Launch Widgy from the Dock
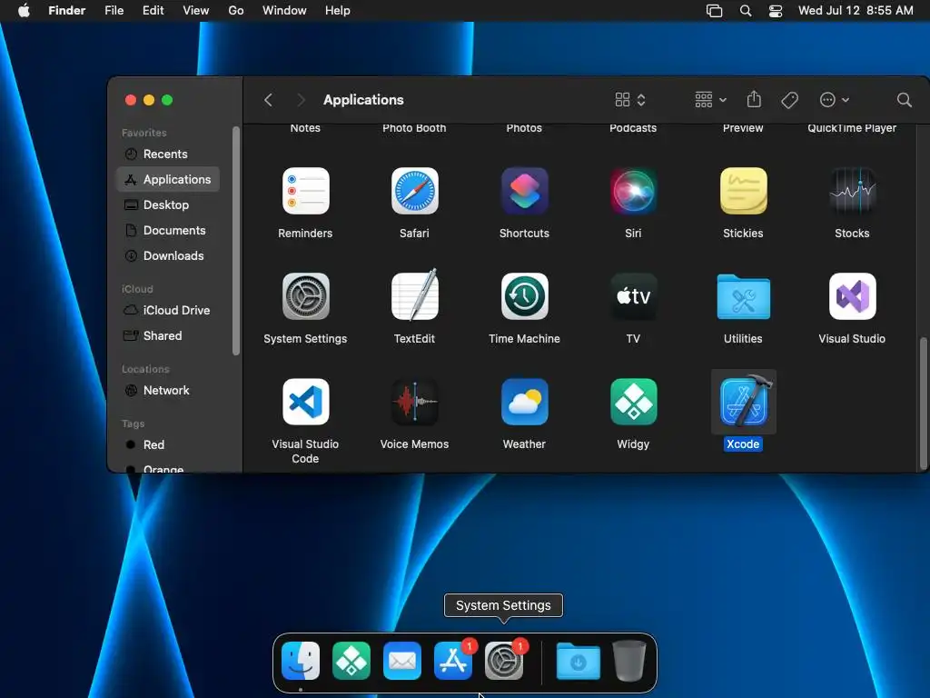The height and width of the screenshot is (698, 930). [x=351, y=661]
